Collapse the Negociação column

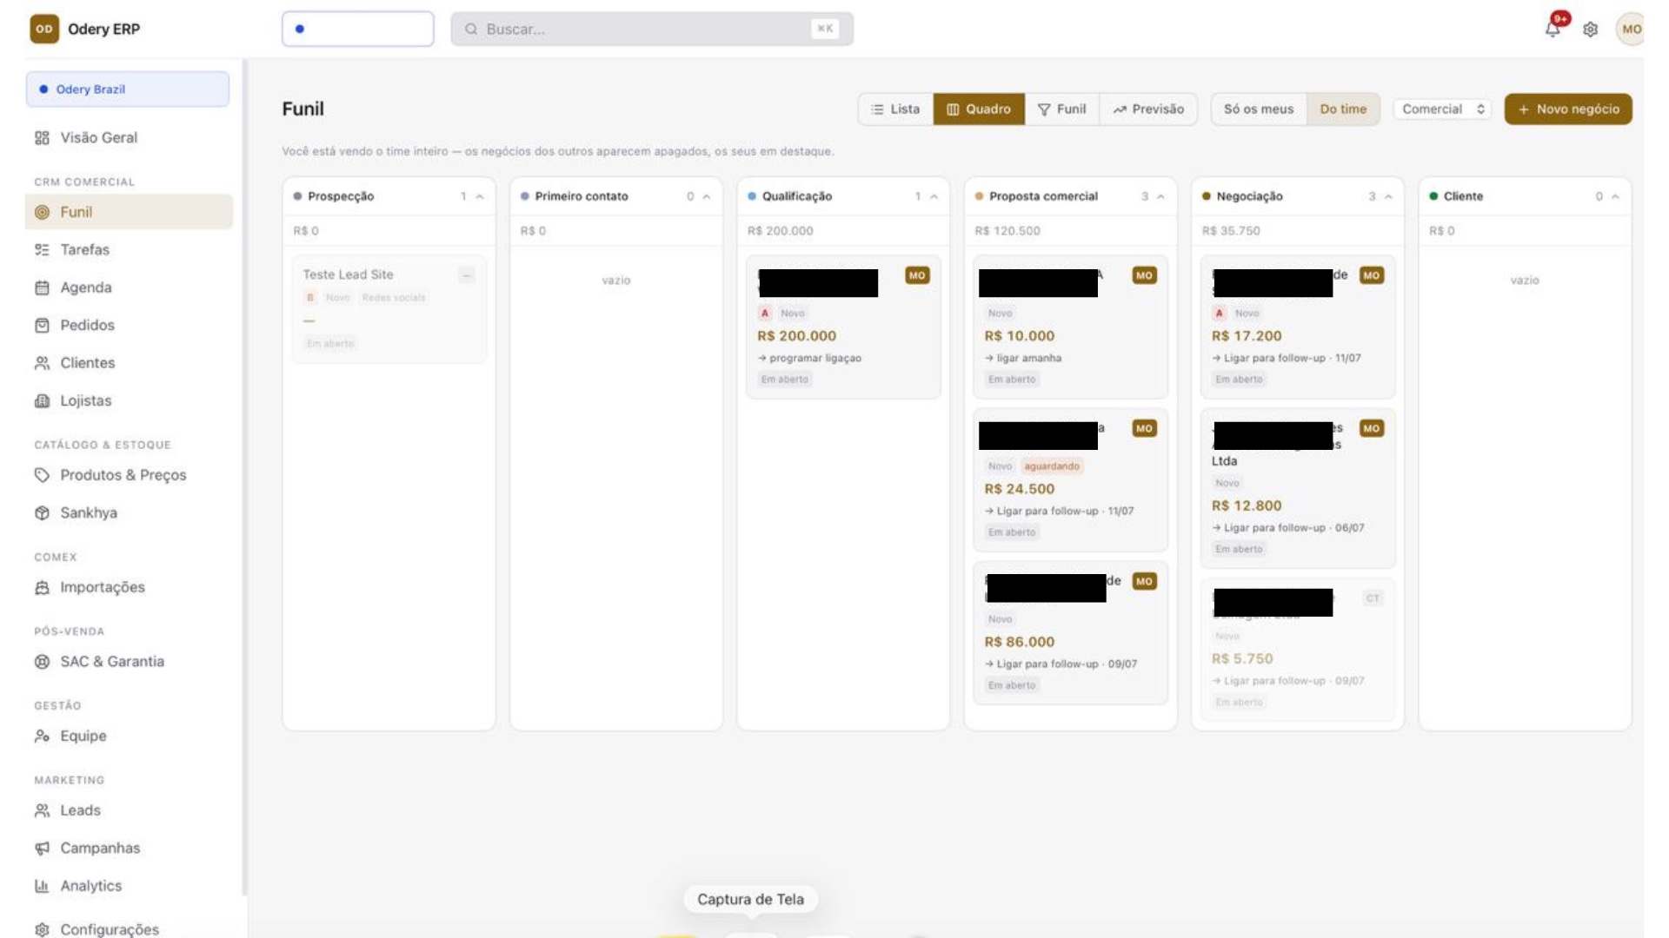1389,197
